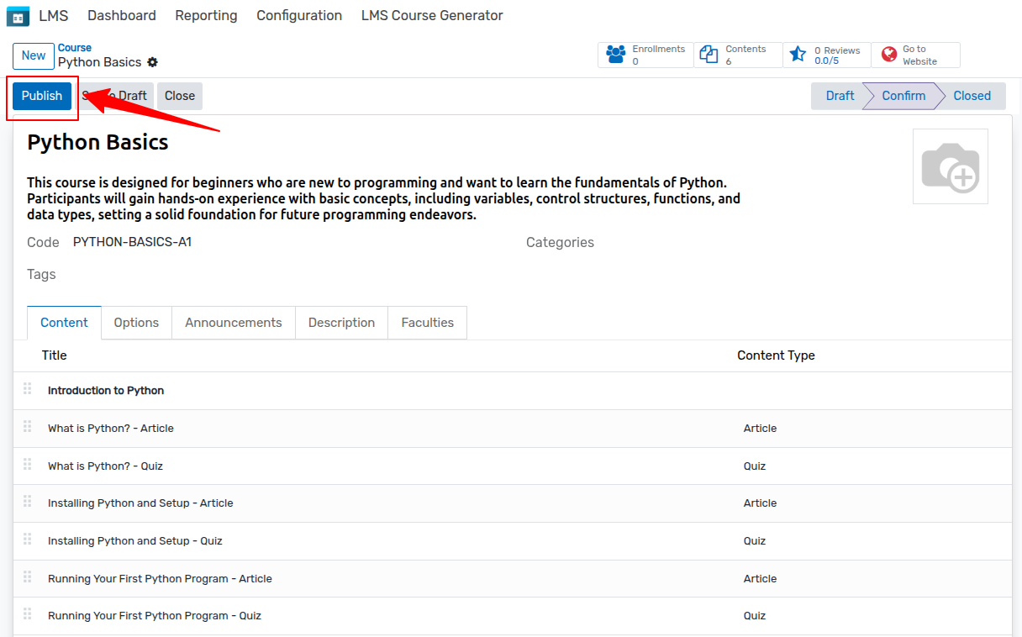Open the Reviews star stat button

pyautogui.click(x=826, y=55)
